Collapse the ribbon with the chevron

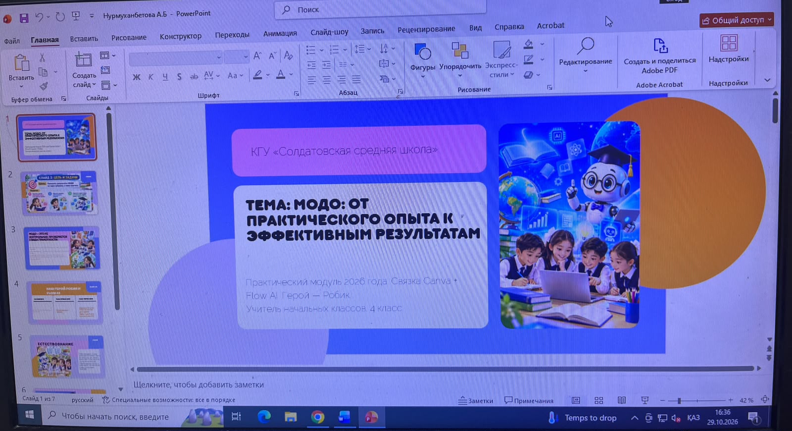coord(767,80)
